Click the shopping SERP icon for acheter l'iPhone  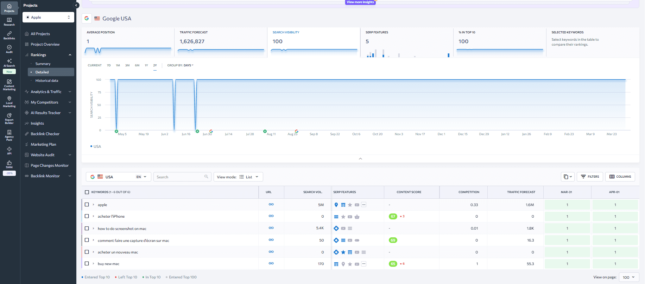(357, 217)
